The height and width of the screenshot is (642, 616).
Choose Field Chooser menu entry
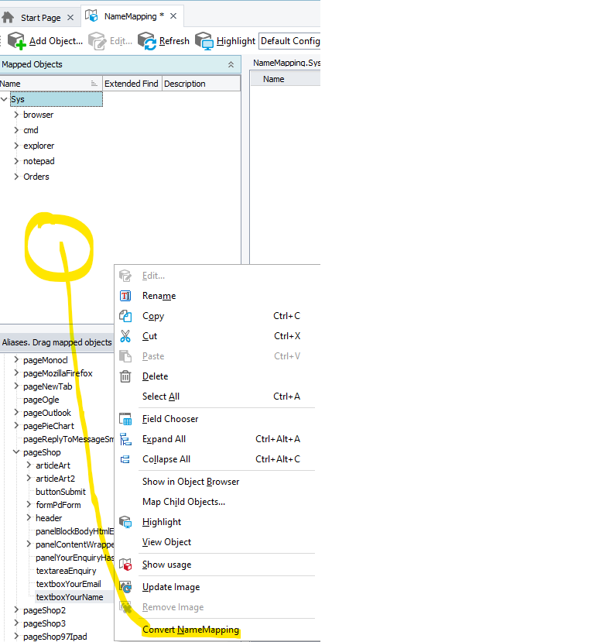[x=170, y=419]
